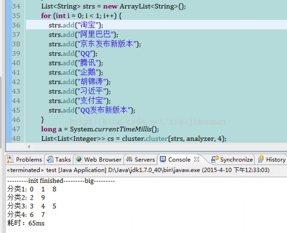
Task: Click the string "京东发布新版本" on line 38
Action: 107,44
